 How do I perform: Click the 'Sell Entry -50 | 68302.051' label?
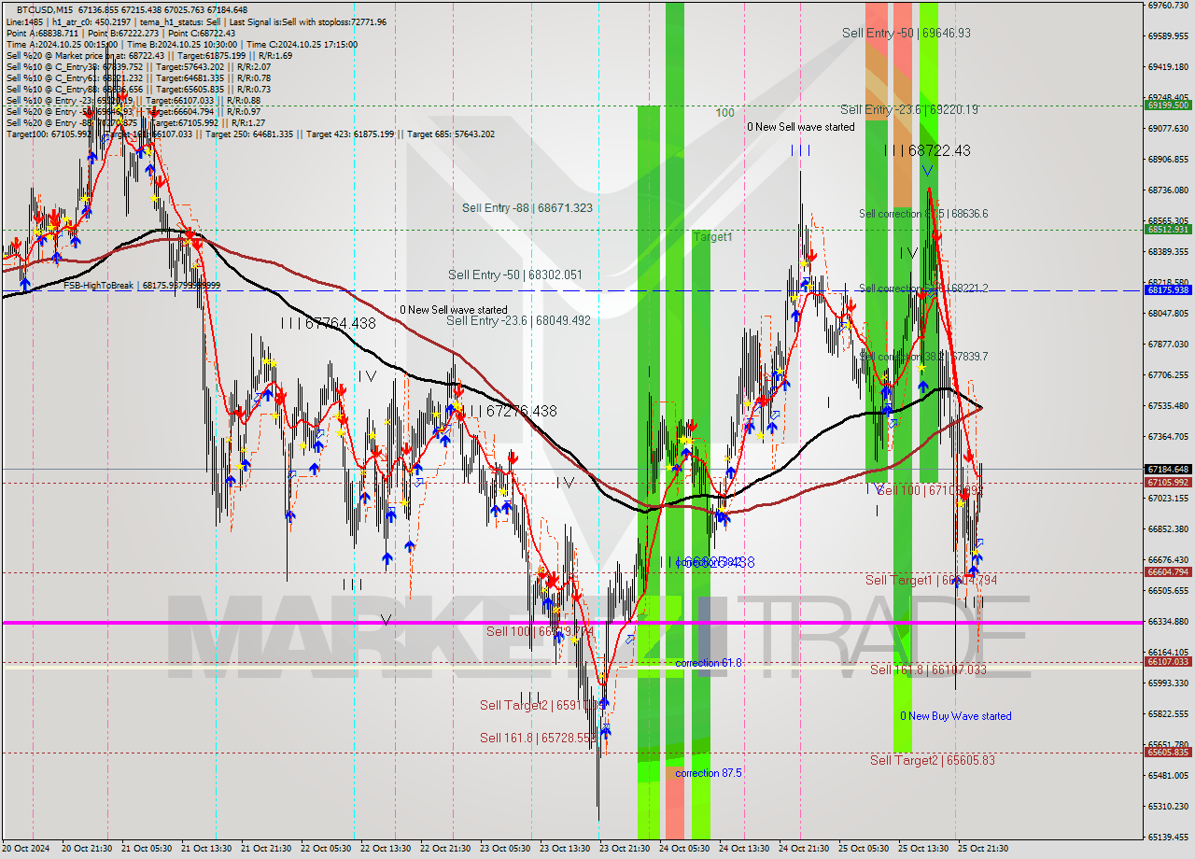515,275
